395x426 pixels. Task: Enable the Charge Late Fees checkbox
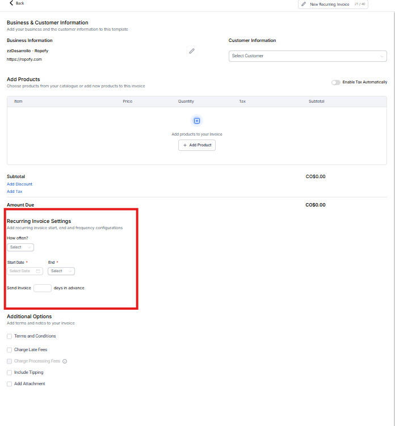[x=9, y=350]
